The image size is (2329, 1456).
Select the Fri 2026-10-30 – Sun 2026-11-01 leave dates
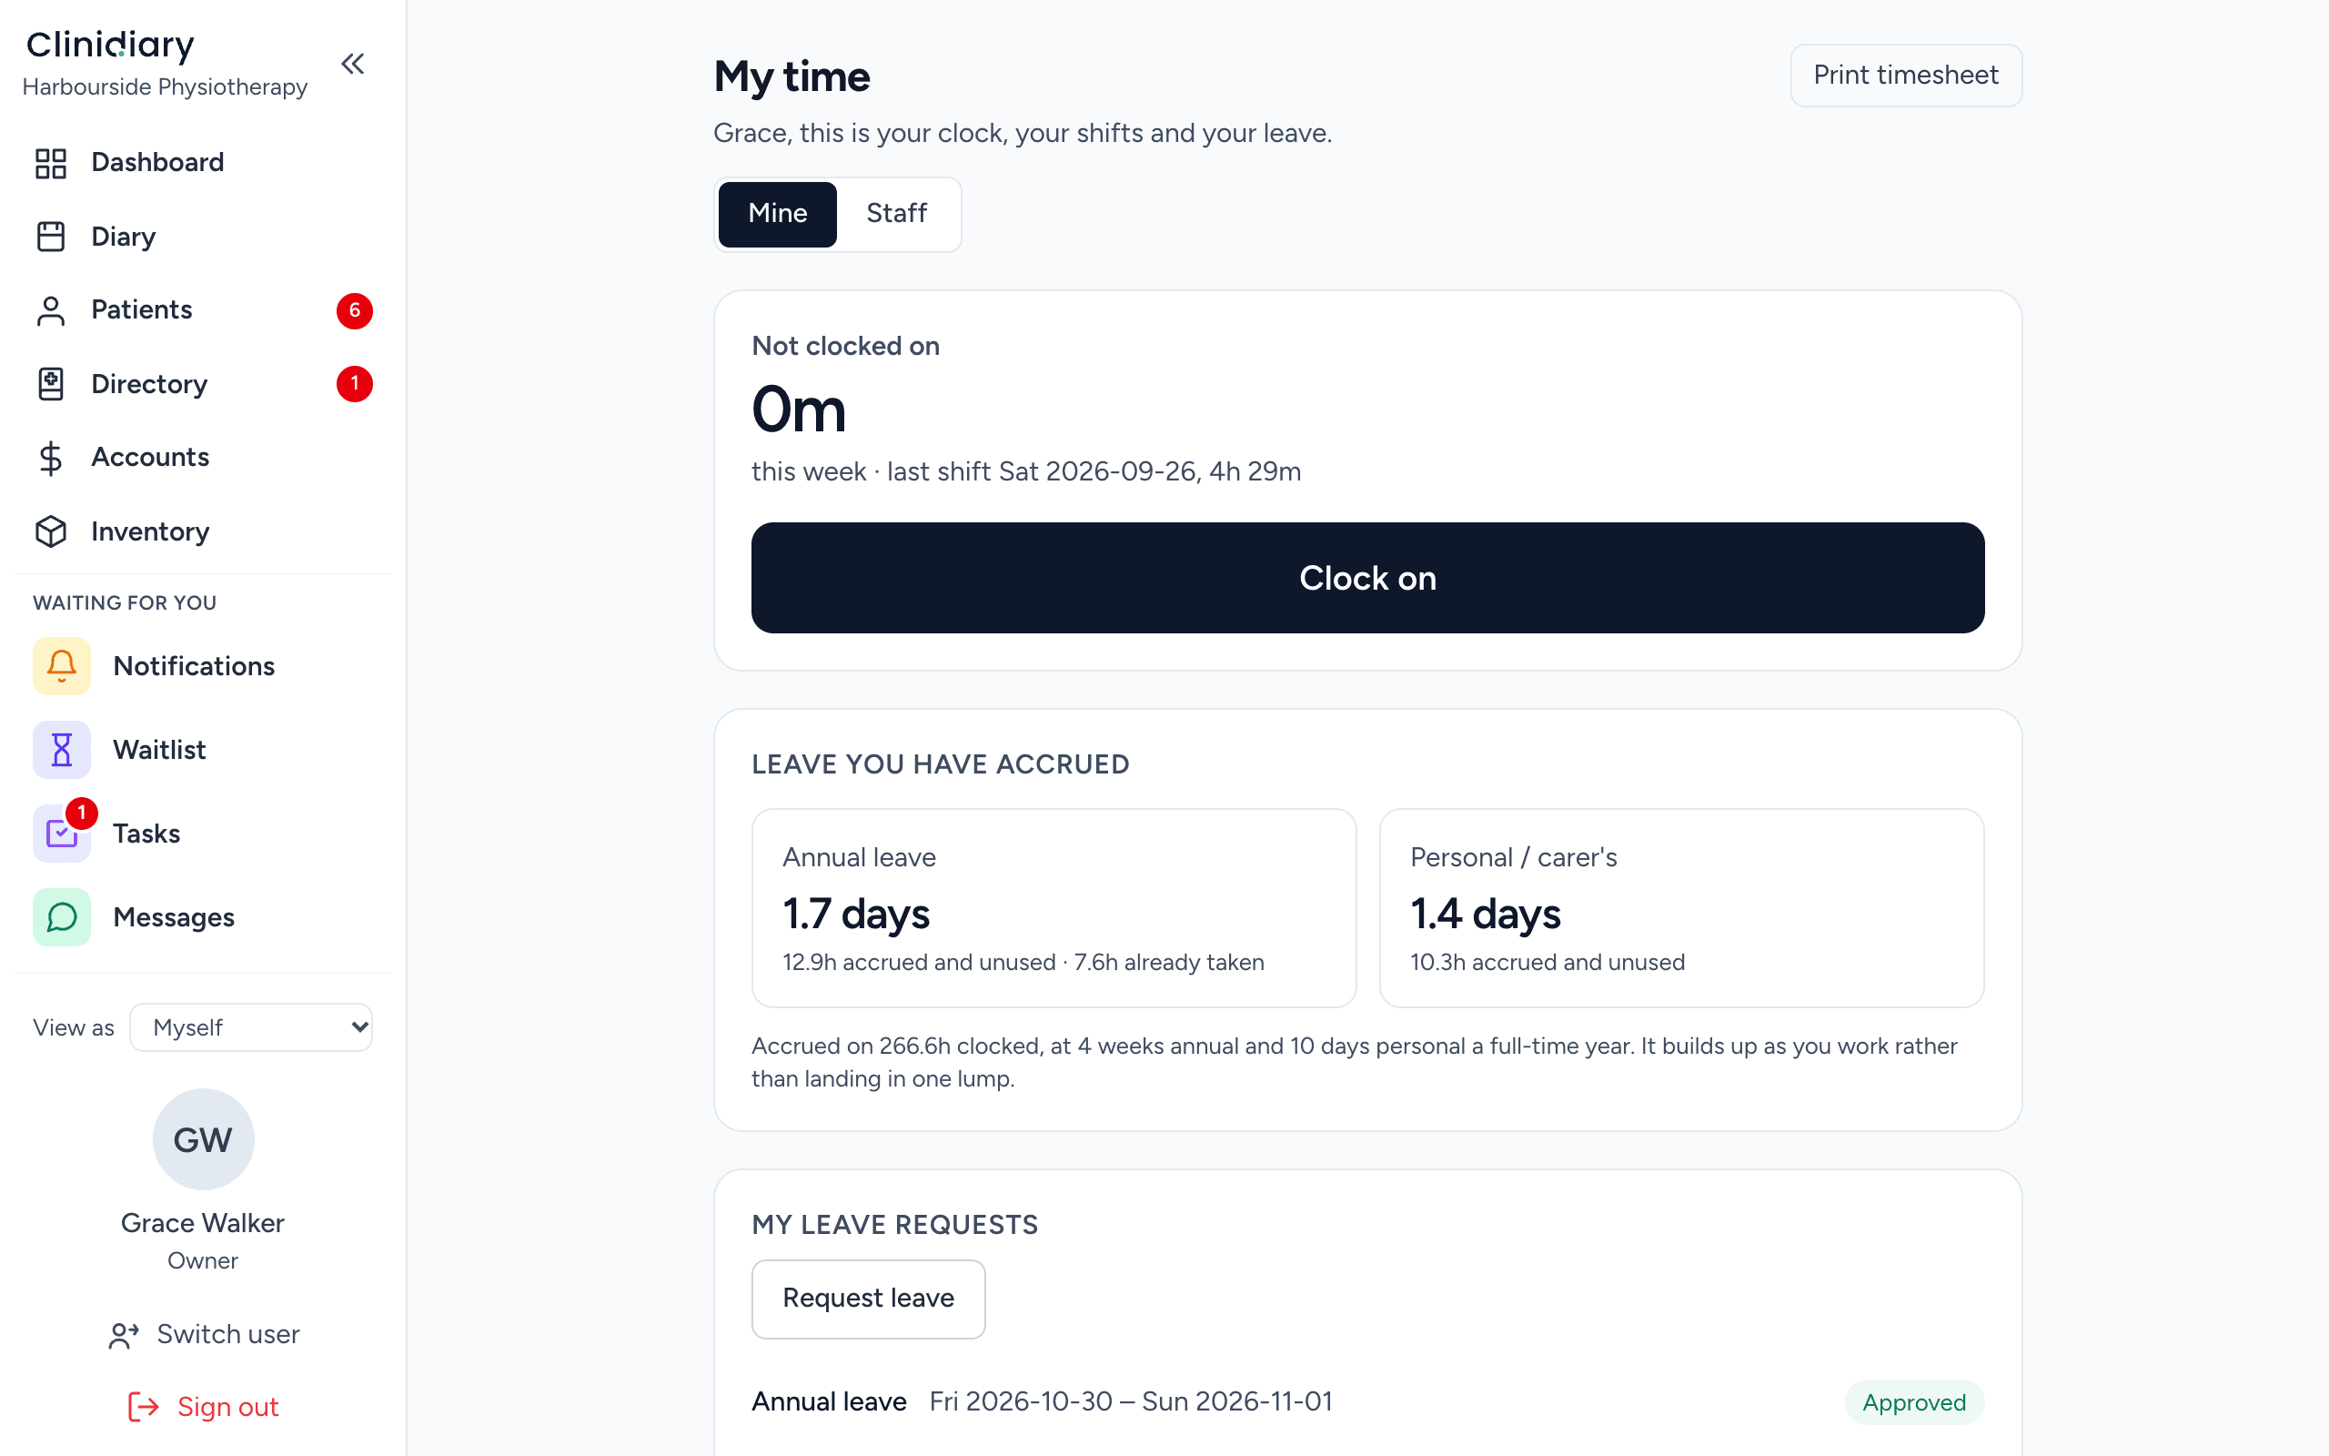[1131, 1401]
